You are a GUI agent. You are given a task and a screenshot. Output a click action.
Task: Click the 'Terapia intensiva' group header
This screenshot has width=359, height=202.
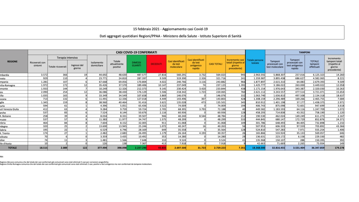click(x=67, y=58)
